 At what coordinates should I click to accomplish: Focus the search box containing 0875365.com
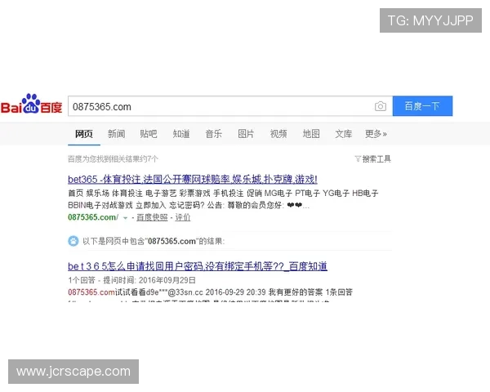pos(230,106)
